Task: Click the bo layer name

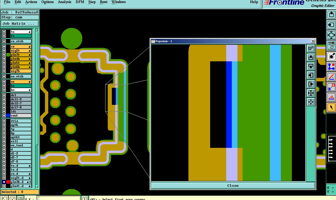Action: (21, 90)
